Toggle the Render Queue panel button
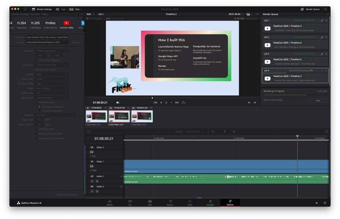Viewport: 340px width, 219px height. (x=310, y=9)
